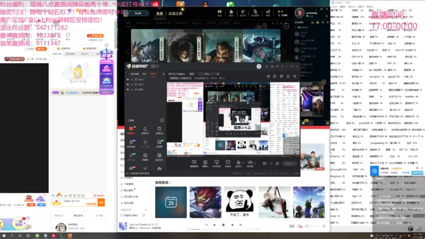Open the red-haired champion playlist cover
Screen dimensions: 425x239
coord(206,202)
